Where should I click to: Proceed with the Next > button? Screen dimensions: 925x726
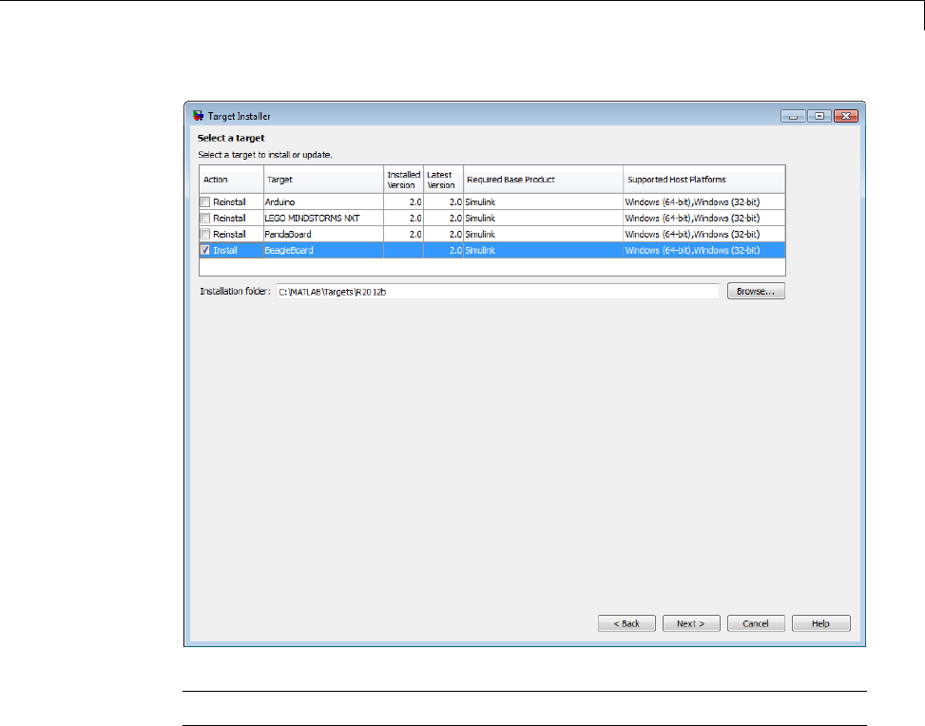tap(691, 623)
